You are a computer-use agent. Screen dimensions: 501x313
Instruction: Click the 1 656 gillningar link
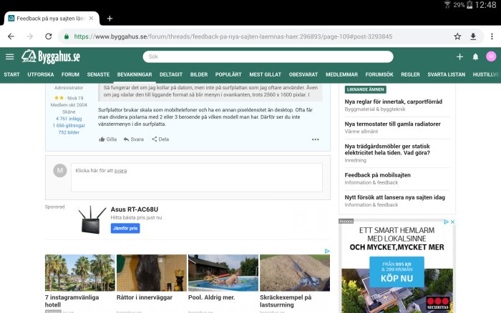69,126
